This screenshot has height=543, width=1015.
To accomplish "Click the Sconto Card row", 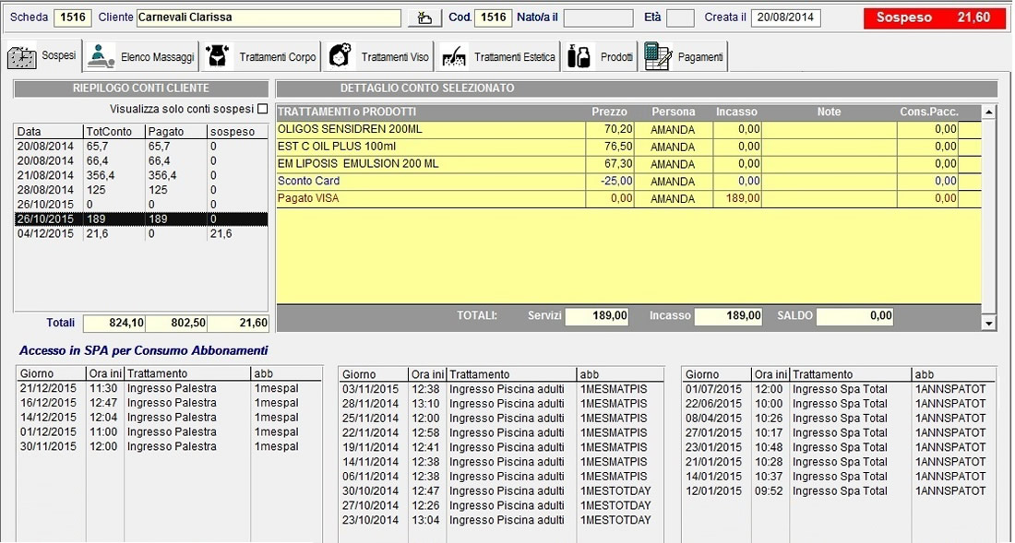I will (x=628, y=181).
